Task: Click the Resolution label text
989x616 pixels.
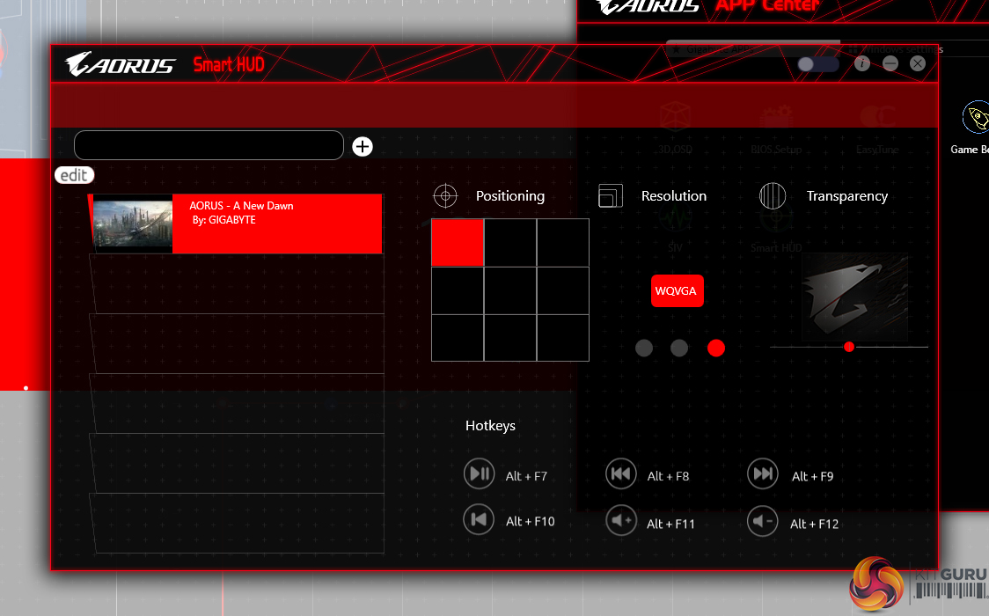Action: tap(674, 196)
